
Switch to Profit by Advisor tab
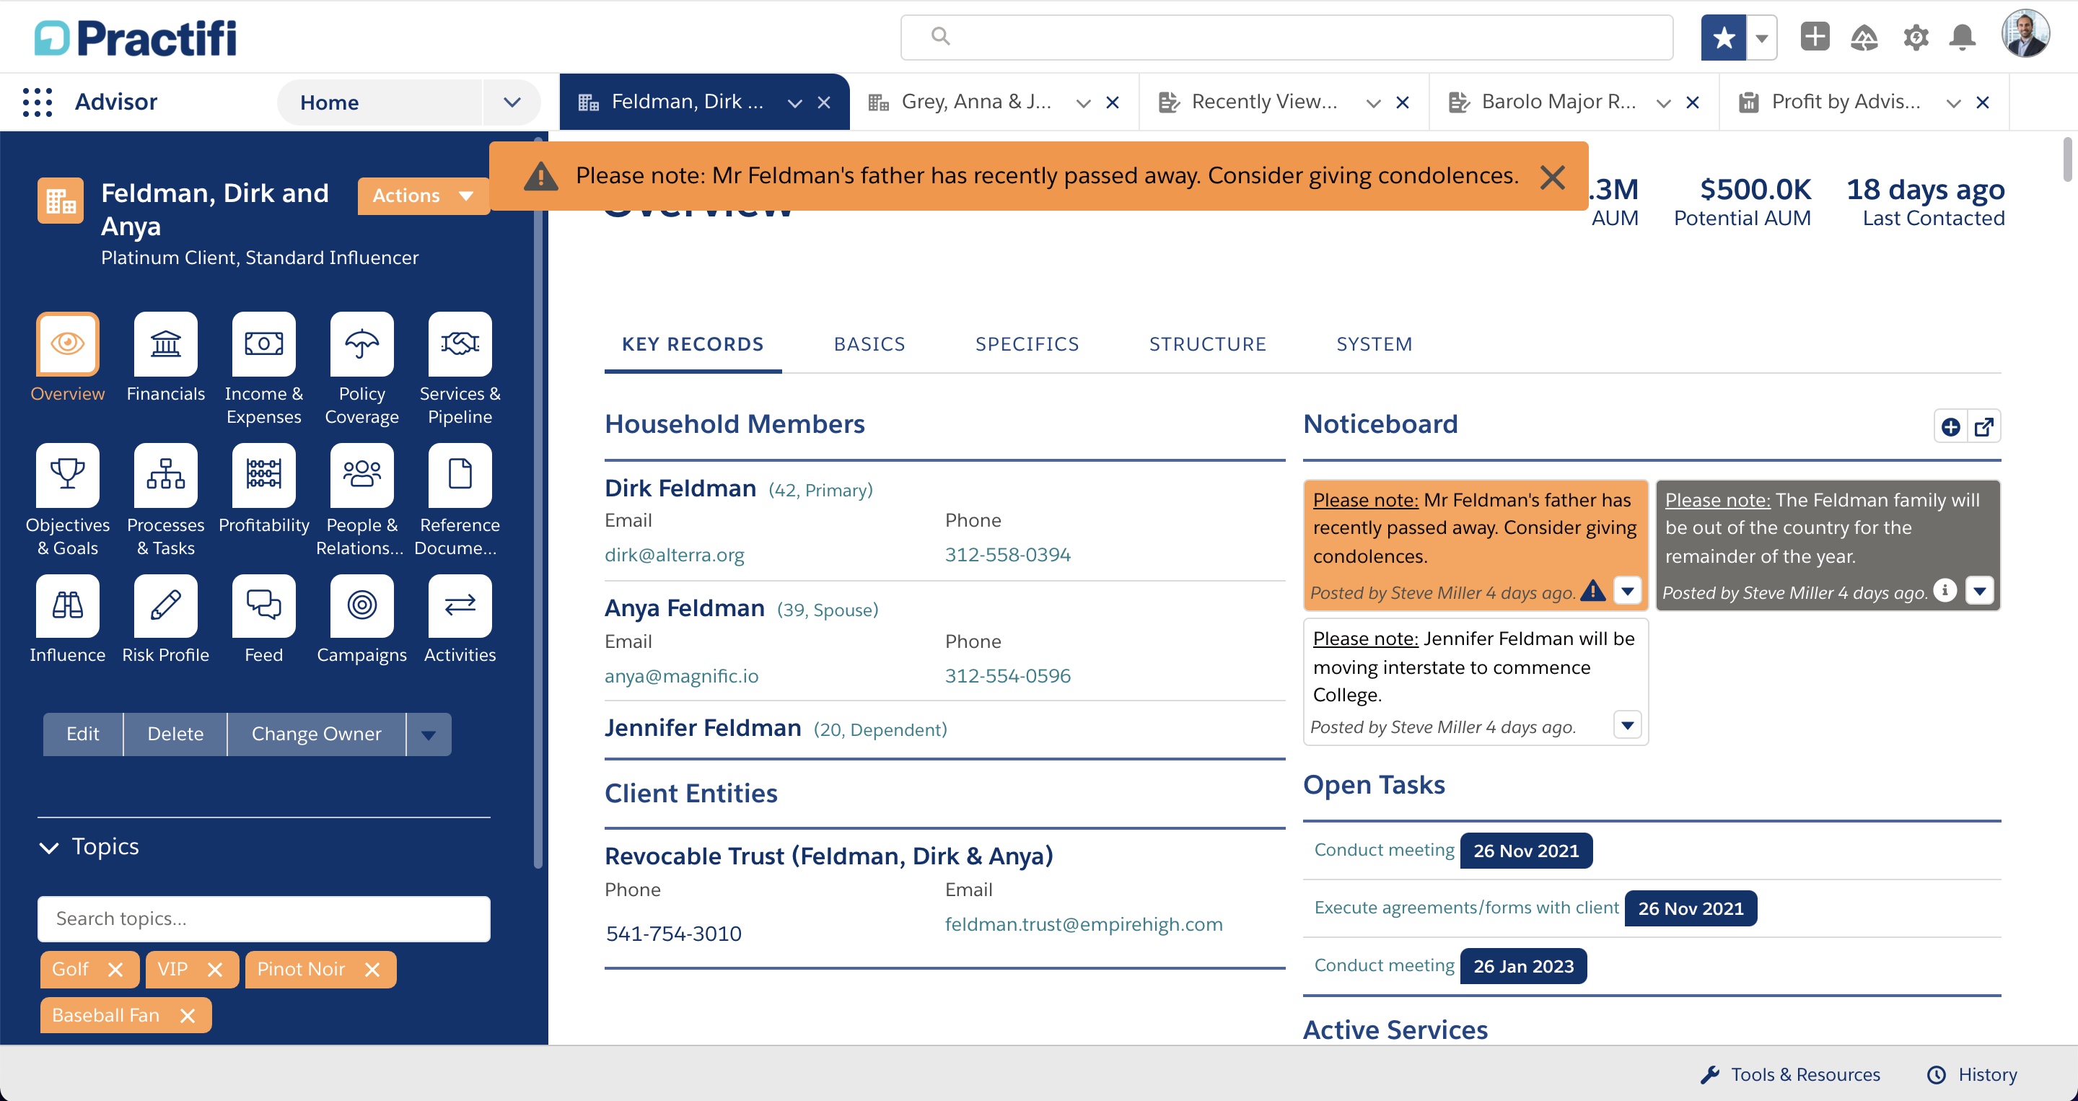coord(1845,102)
